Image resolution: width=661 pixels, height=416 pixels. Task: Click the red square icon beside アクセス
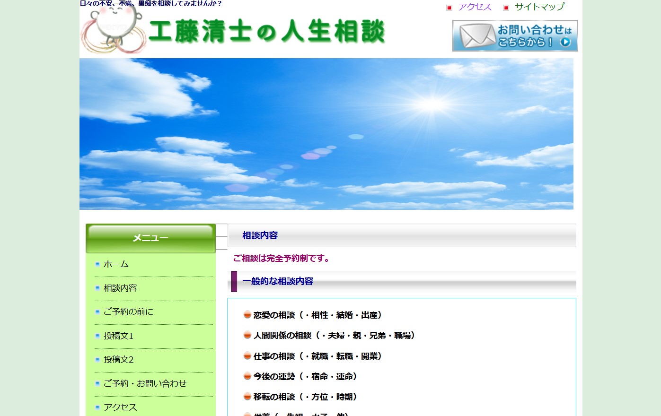[x=449, y=8]
